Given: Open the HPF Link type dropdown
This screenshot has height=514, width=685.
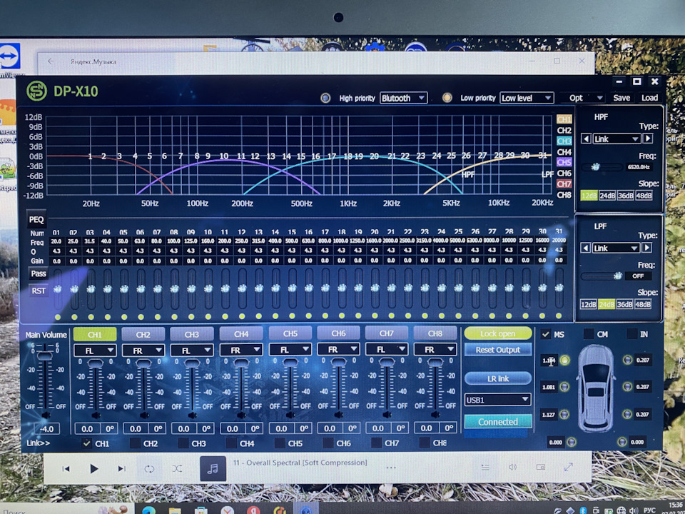Looking at the screenshot, I should pos(616,138).
